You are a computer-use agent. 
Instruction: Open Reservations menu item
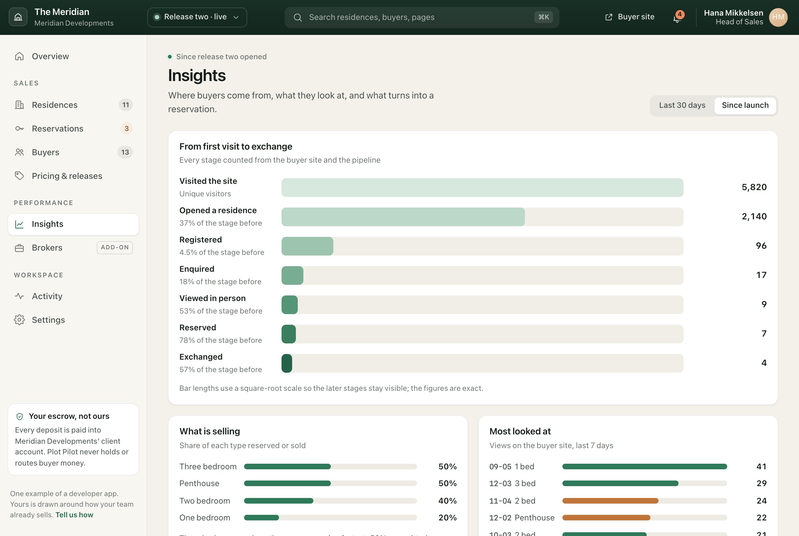point(73,128)
